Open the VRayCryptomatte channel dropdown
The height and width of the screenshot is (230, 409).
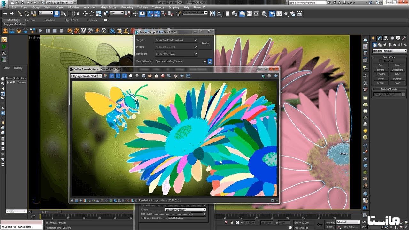[x=86, y=76]
